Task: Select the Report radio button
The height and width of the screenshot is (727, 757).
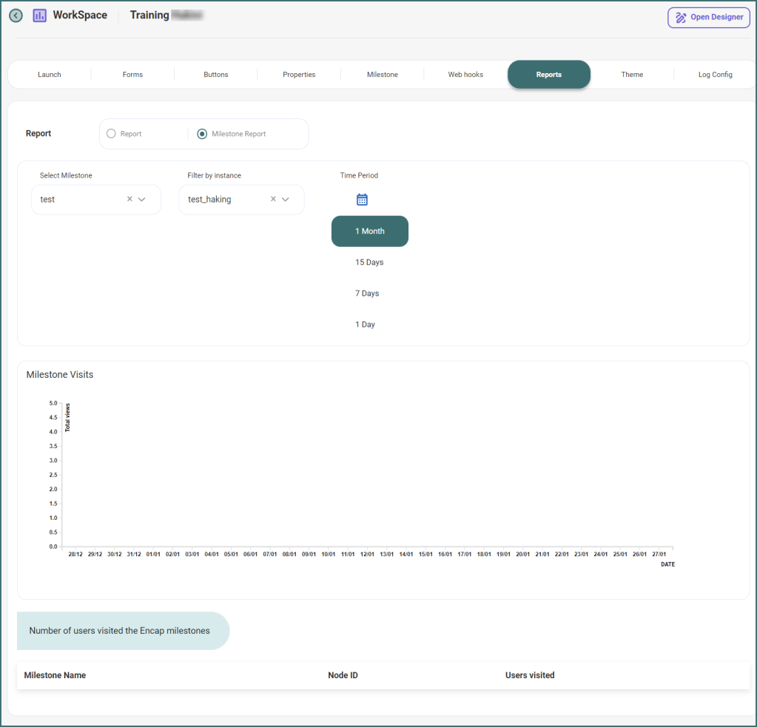Action: [x=112, y=134]
